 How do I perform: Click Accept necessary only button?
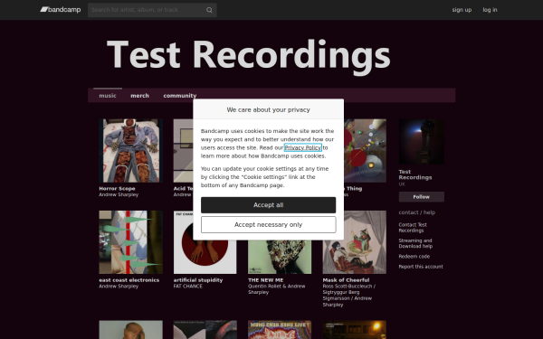[269, 225]
